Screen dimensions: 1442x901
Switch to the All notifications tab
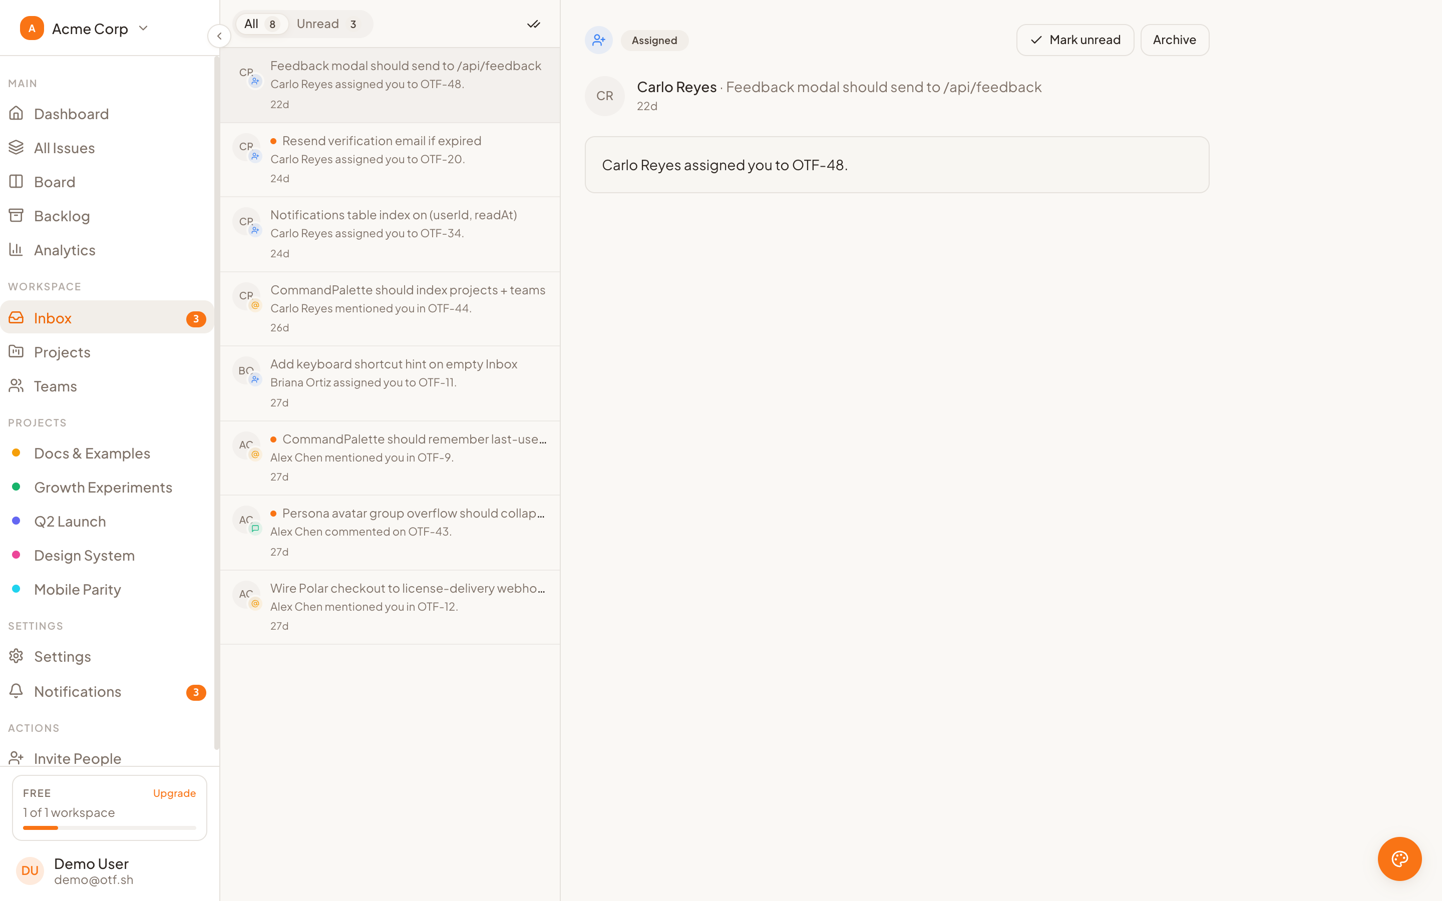261,24
